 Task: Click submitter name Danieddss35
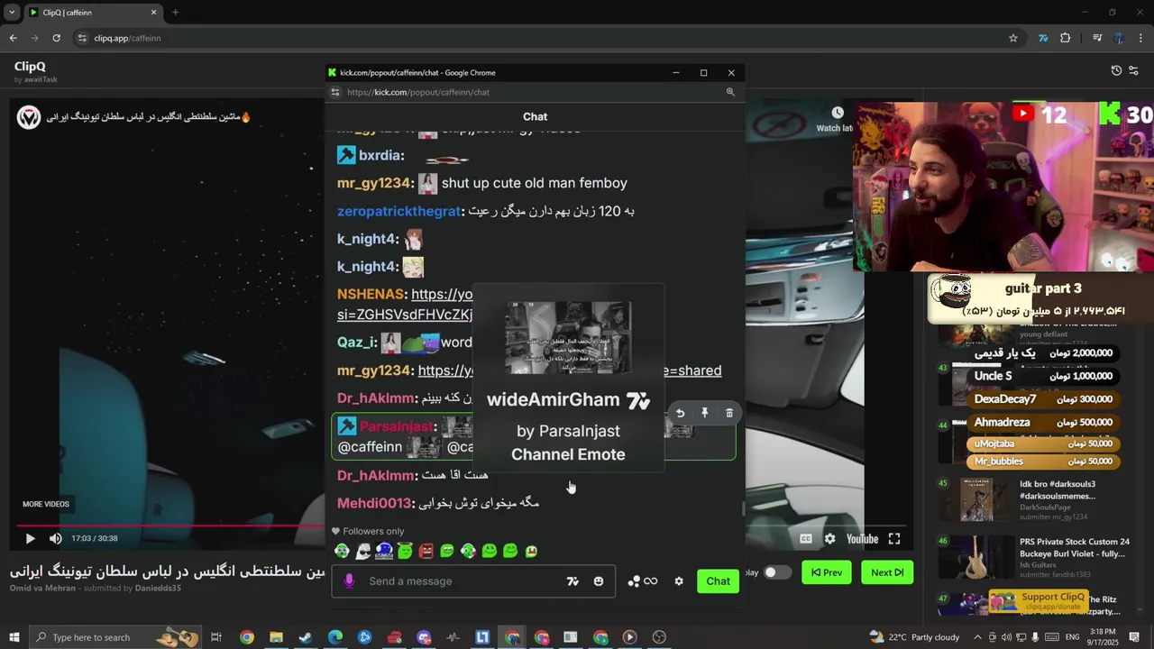pyautogui.click(x=158, y=589)
